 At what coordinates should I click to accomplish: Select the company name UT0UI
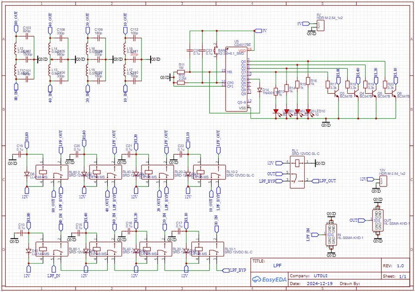322,276
